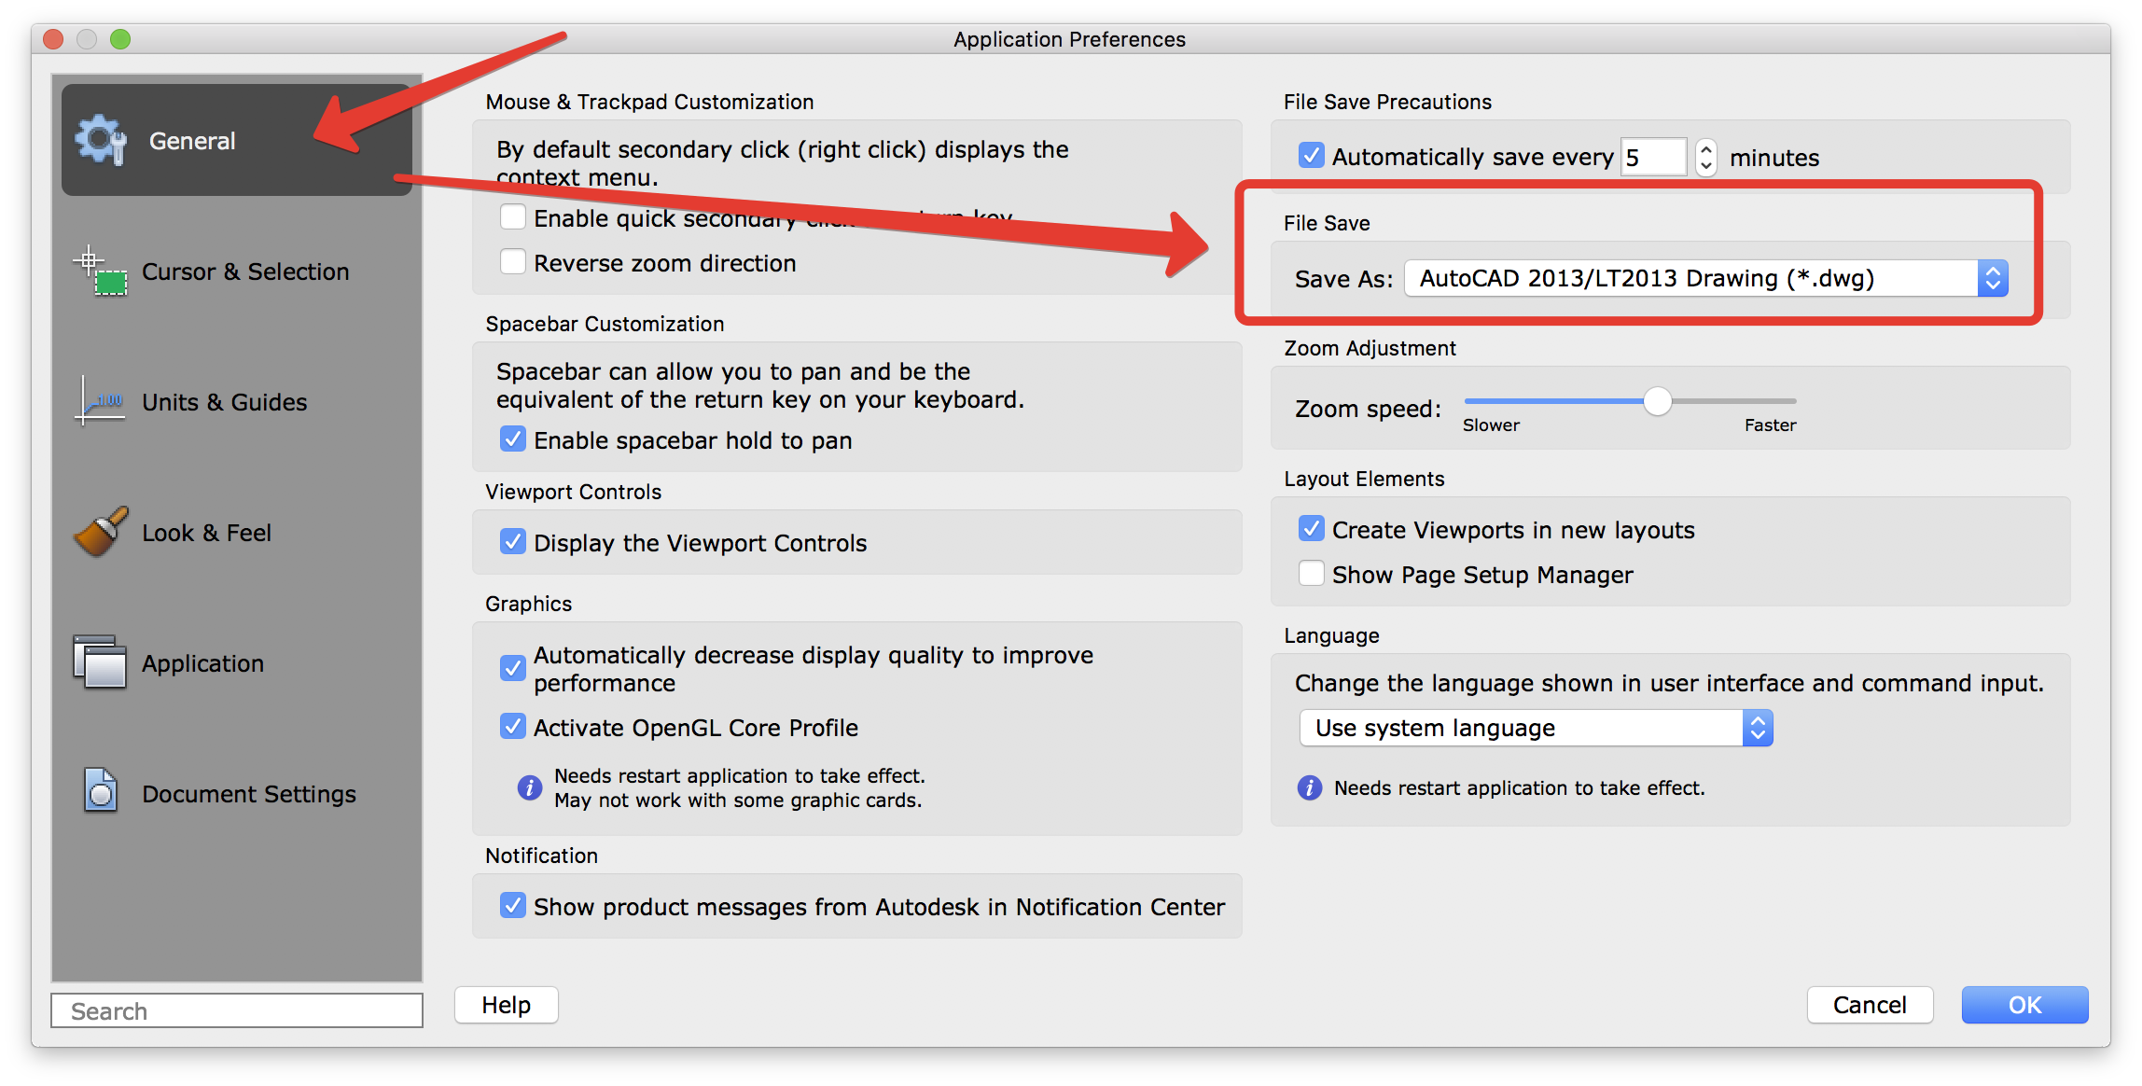The width and height of the screenshot is (2142, 1086).
Task: Select the General settings gear icon
Action: (100, 138)
